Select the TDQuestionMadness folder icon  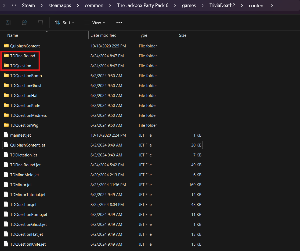tap(6, 115)
